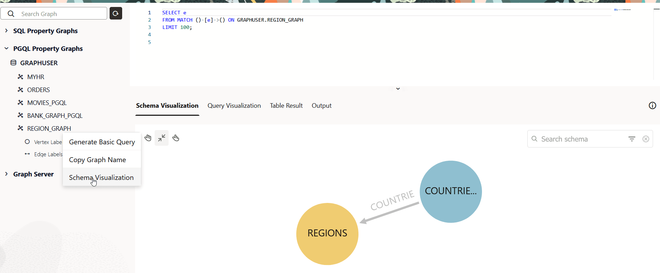Click the Vertex Labels circle icon
Image resolution: width=660 pixels, height=273 pixels.
click(27, 142)
